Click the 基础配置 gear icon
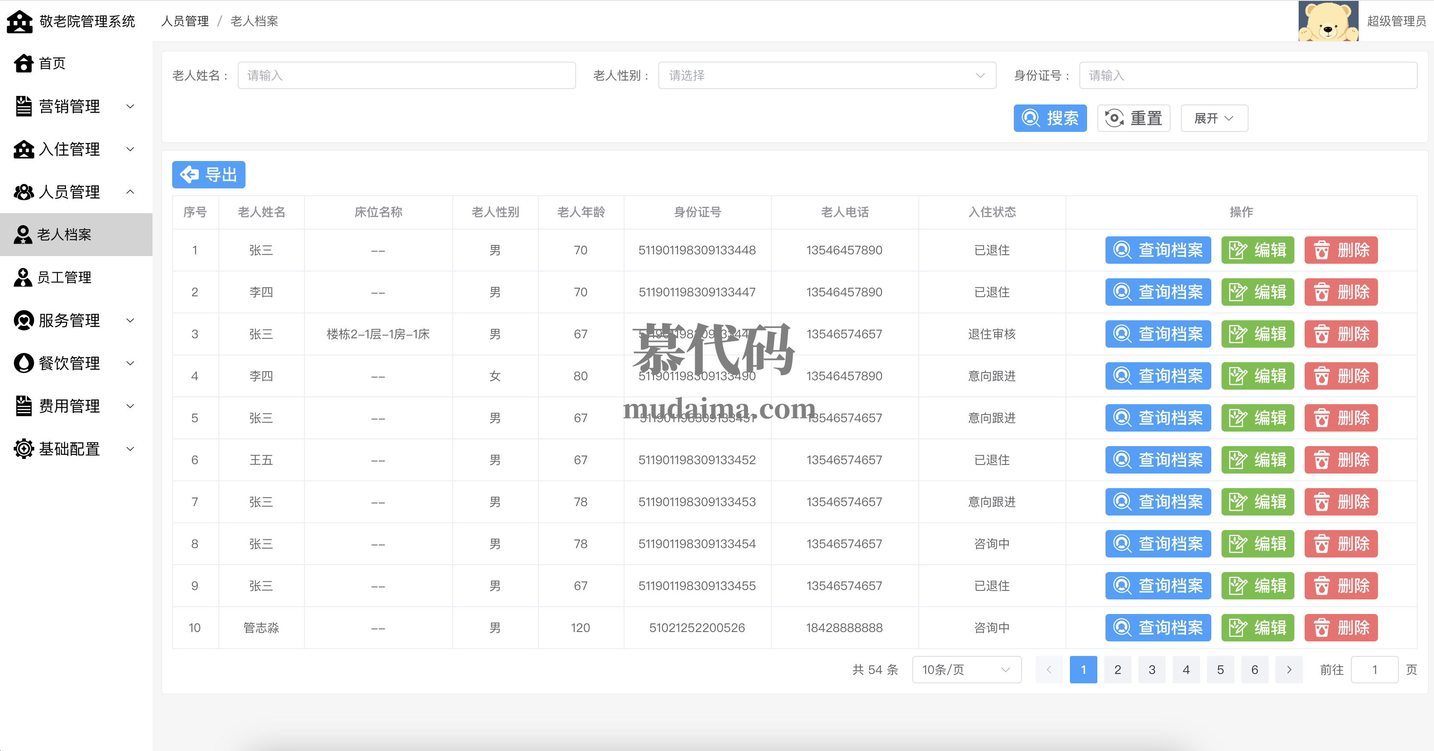Viewport: 1434px width, 751px height. click(24, 449)
